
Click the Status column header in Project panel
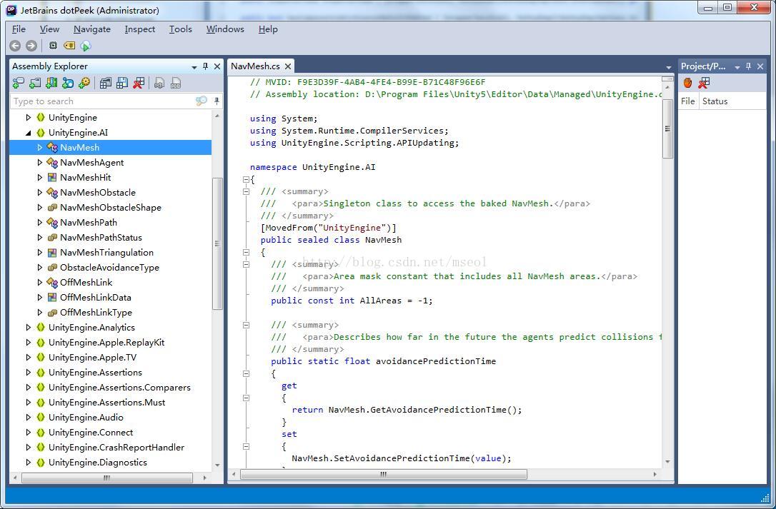[715, 101]
